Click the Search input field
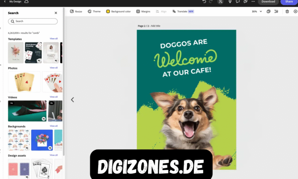 click(33, 21)
